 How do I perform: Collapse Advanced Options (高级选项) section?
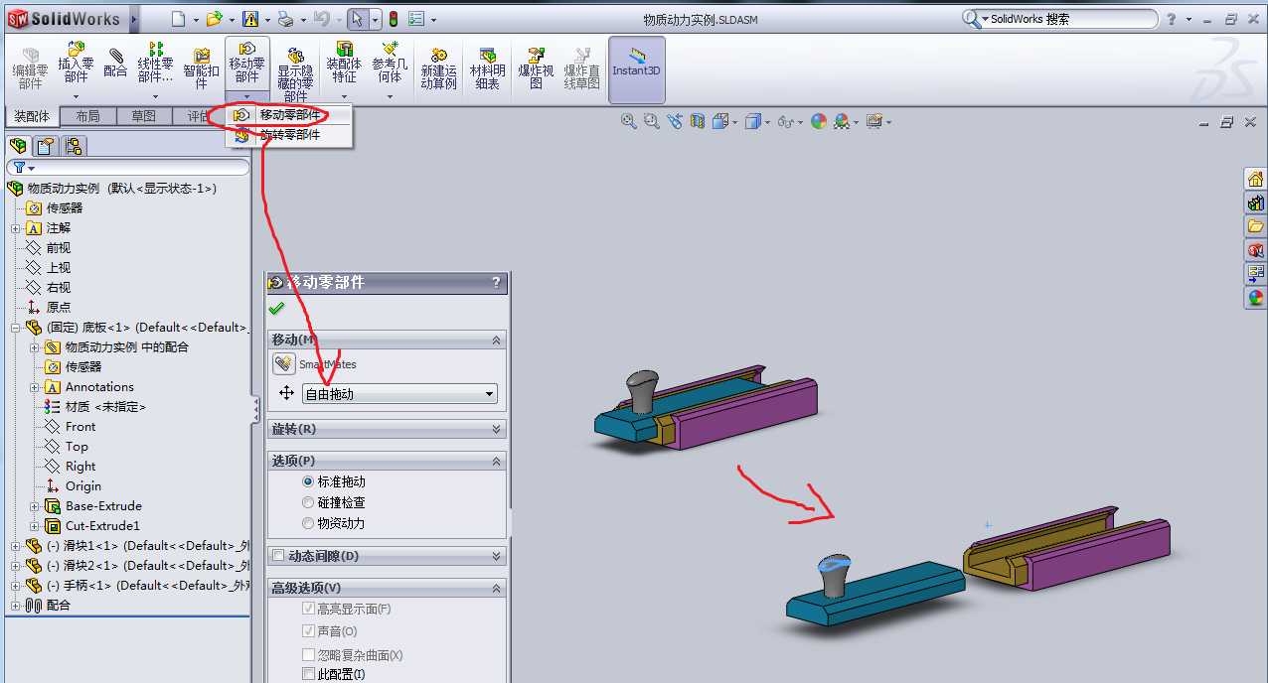(x=497, y=588)
